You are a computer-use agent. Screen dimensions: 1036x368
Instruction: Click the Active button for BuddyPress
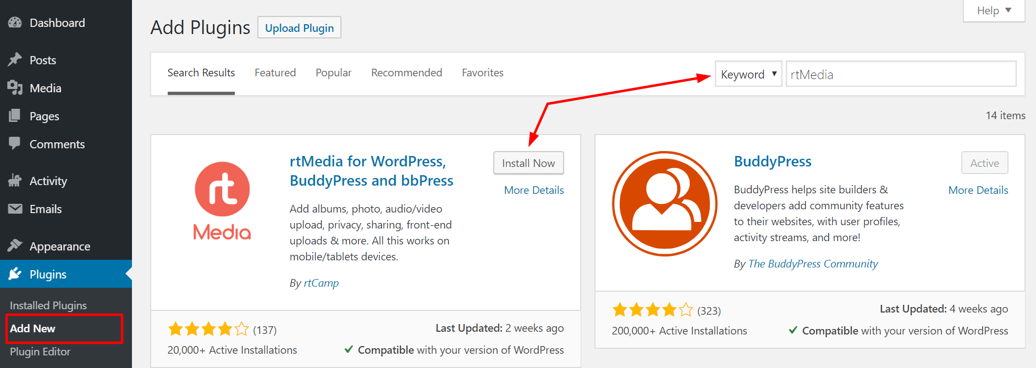click(x=984, y=163)
